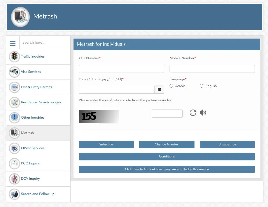Open QPost Services using its icon

[x=14, y=148]
